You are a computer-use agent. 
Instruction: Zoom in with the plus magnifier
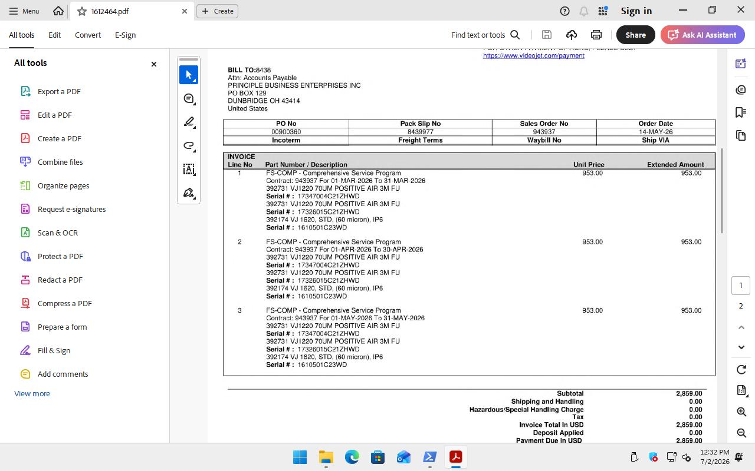click(741, 412)
